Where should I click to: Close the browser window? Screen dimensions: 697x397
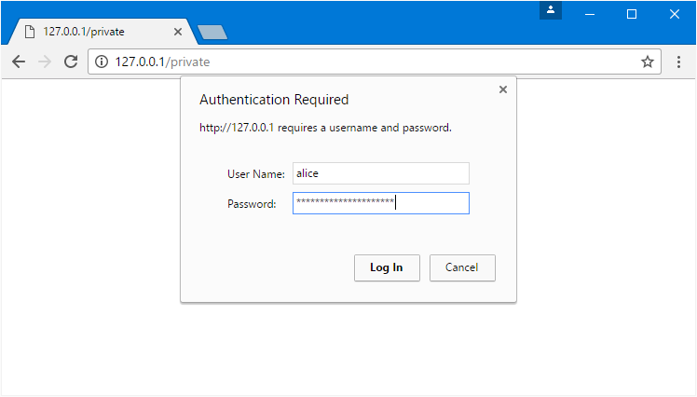[x=675, y=14]
